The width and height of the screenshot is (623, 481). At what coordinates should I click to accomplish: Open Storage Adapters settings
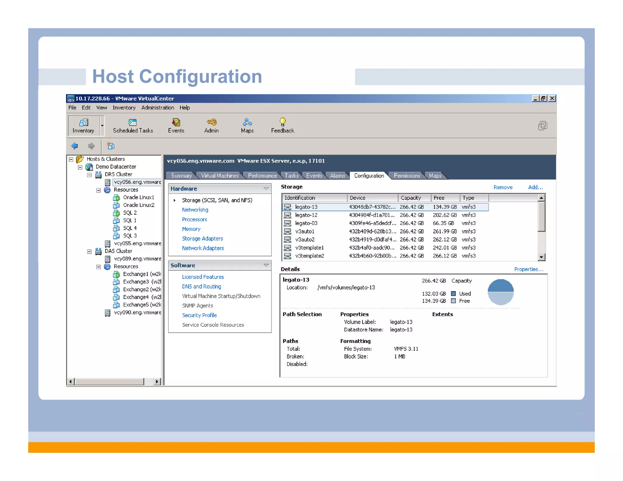click(202, 239)
